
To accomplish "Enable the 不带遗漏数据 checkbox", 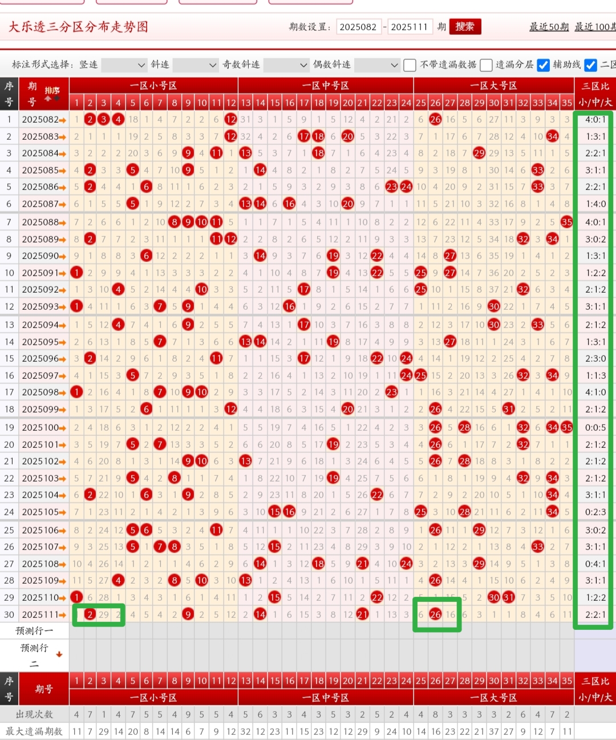I will click(x=410, y=65).
